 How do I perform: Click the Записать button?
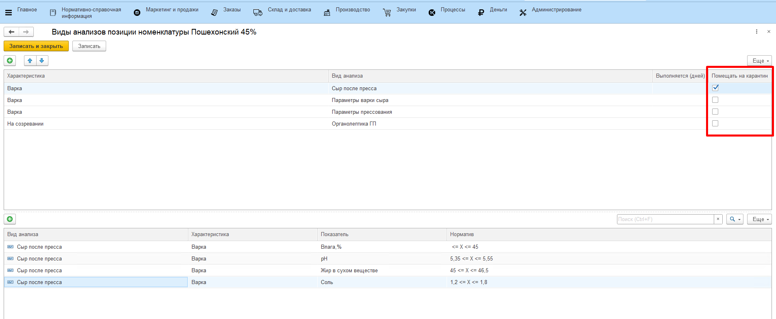[89, 46]
